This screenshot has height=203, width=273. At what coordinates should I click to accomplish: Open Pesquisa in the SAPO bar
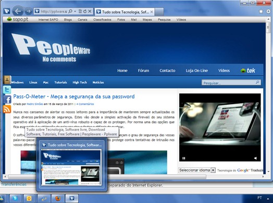coord(164,20)
